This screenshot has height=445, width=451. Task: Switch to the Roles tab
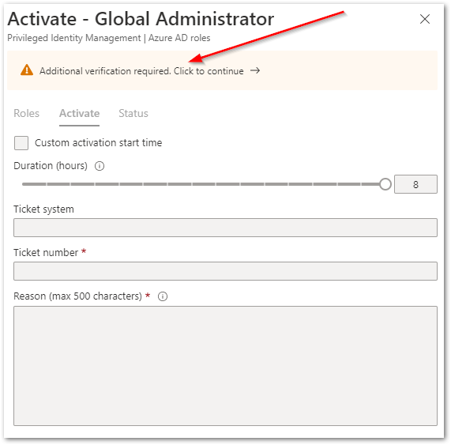tap(27, 113)
